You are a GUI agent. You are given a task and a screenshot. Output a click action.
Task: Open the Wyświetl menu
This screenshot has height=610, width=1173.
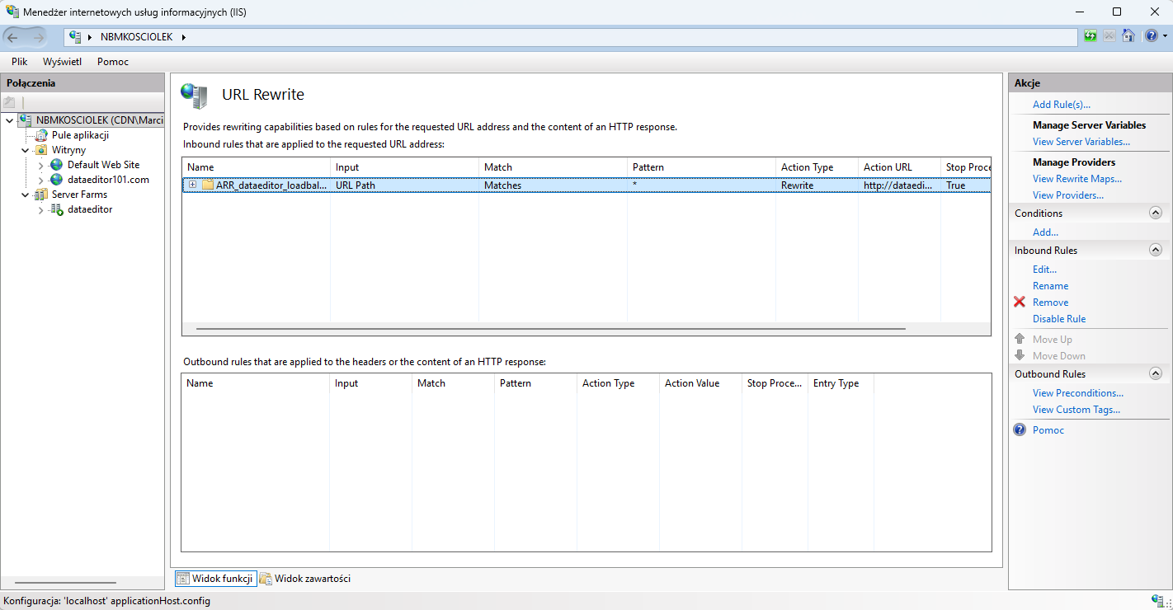(x=62, y=62)
